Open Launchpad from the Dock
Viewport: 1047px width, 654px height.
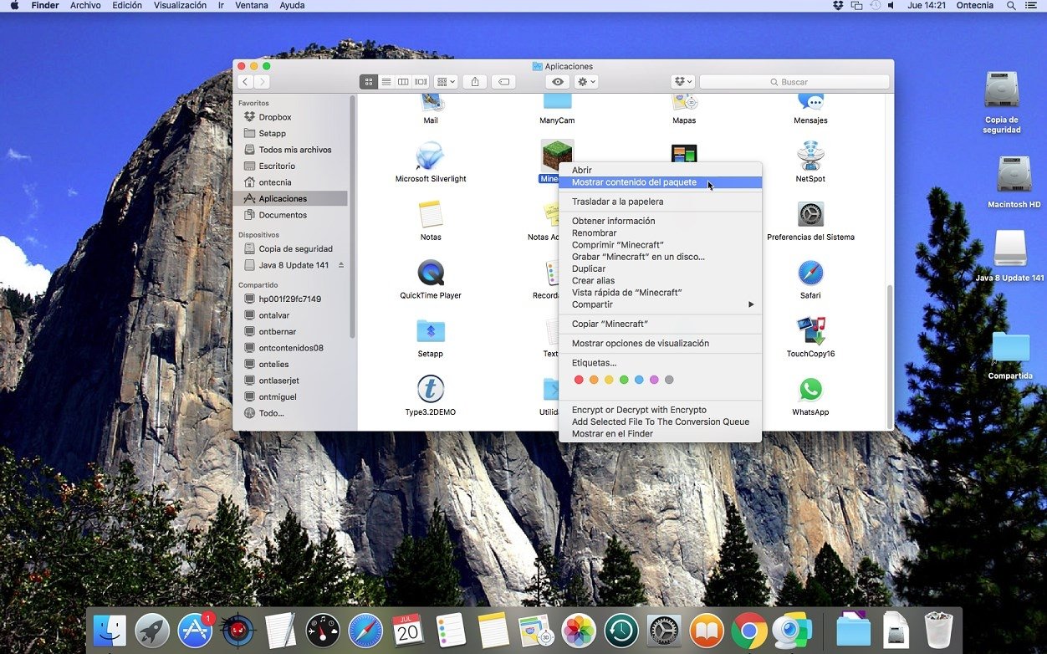[152, 630]
